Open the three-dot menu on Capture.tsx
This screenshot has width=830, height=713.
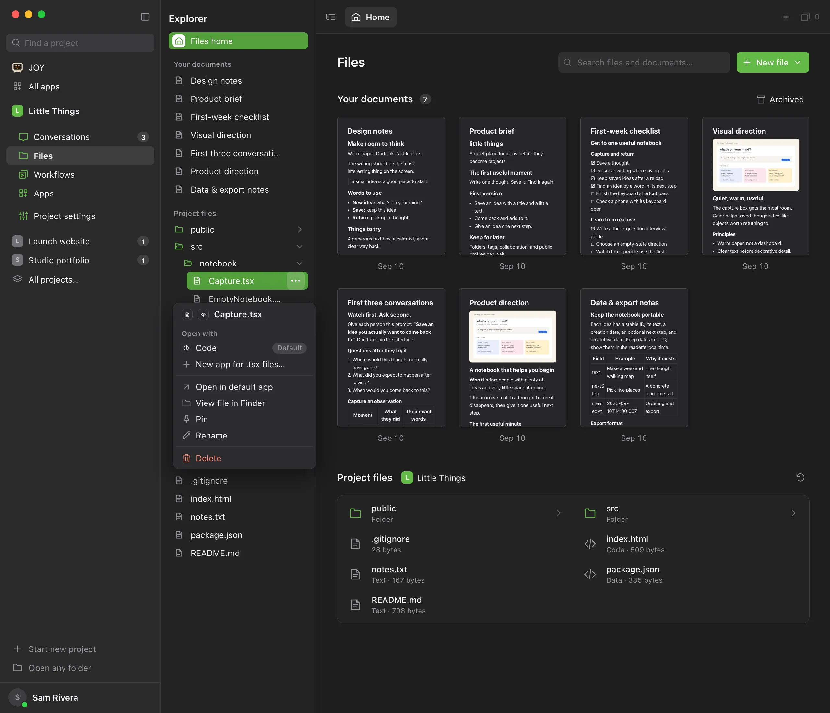point(296,281)
